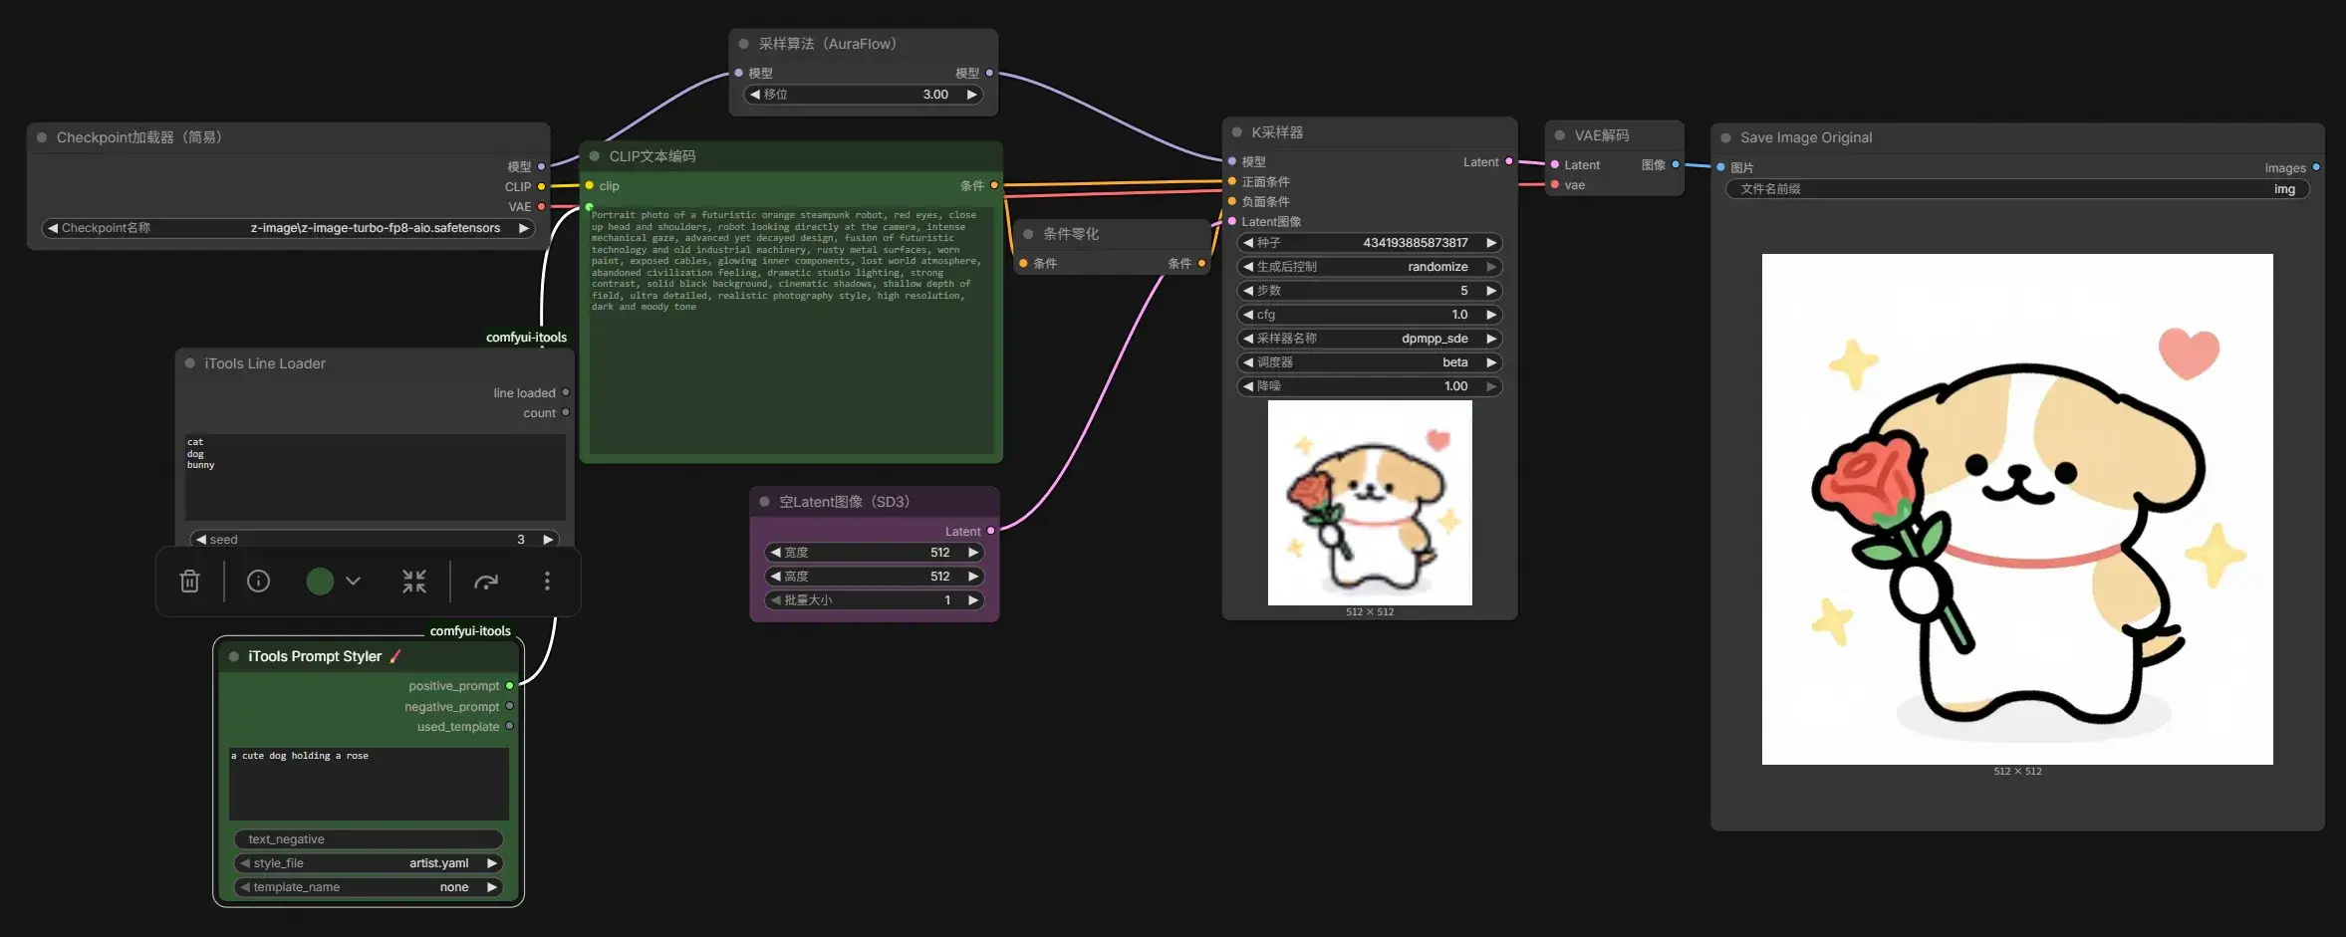Image resolution: width=2346 pixels, height=937 pixels.
Task: Increase 宽度 width with right arrow
Action: click(973, 553)
